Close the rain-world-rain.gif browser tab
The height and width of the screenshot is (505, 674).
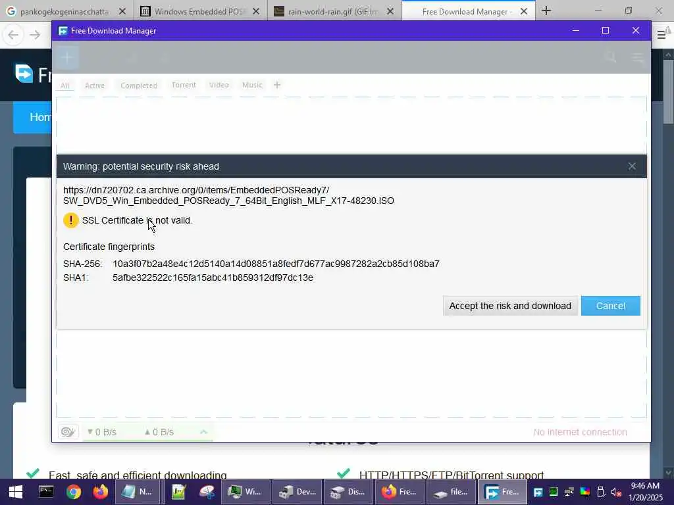[x=390, y=12]
